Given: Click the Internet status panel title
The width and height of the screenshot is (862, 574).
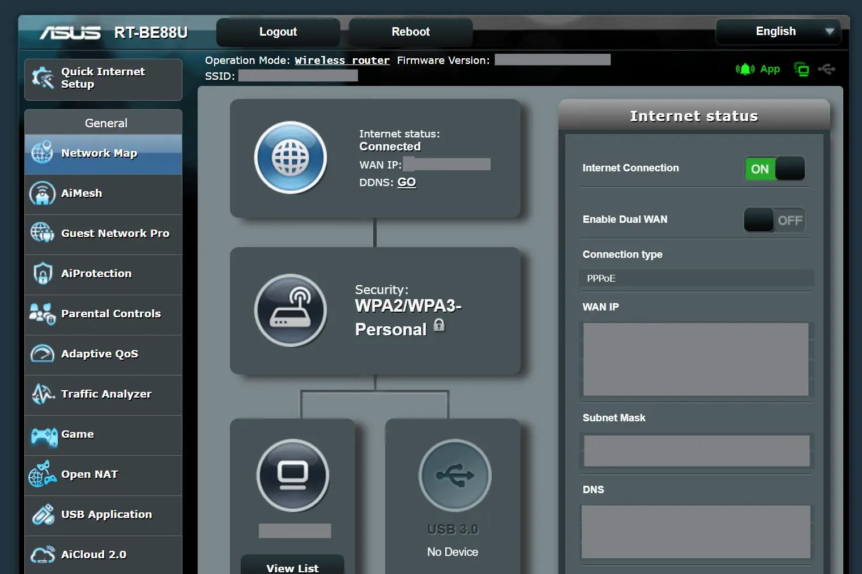Looking at the screenshot, I should 694,116.
